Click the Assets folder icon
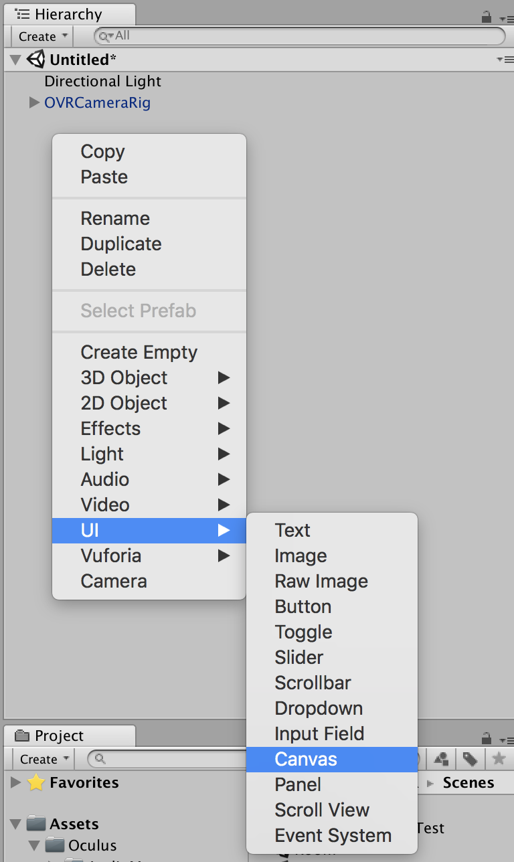 pyautogui.click(x=36, y=824)
